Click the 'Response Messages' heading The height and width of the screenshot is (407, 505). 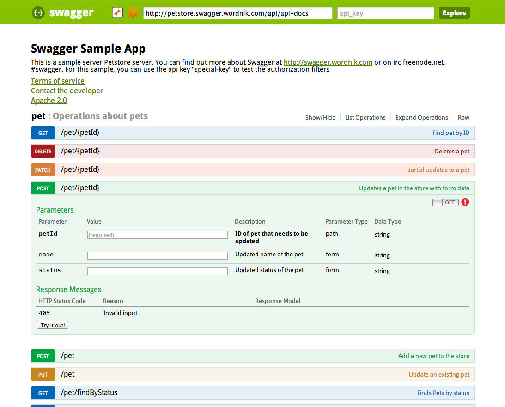[x=68, y=290]
